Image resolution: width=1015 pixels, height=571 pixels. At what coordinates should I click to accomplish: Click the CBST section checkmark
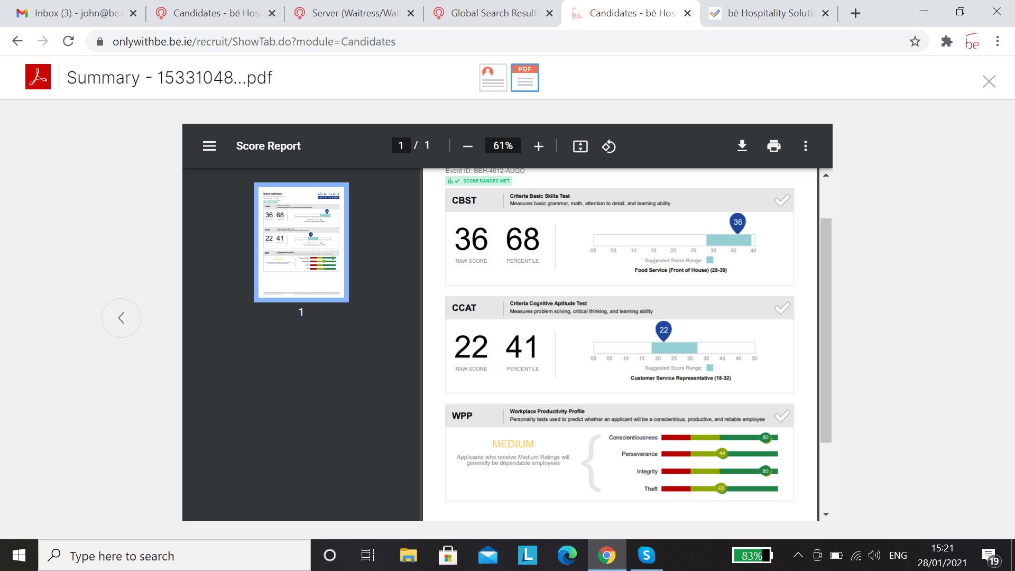point(782,200)
